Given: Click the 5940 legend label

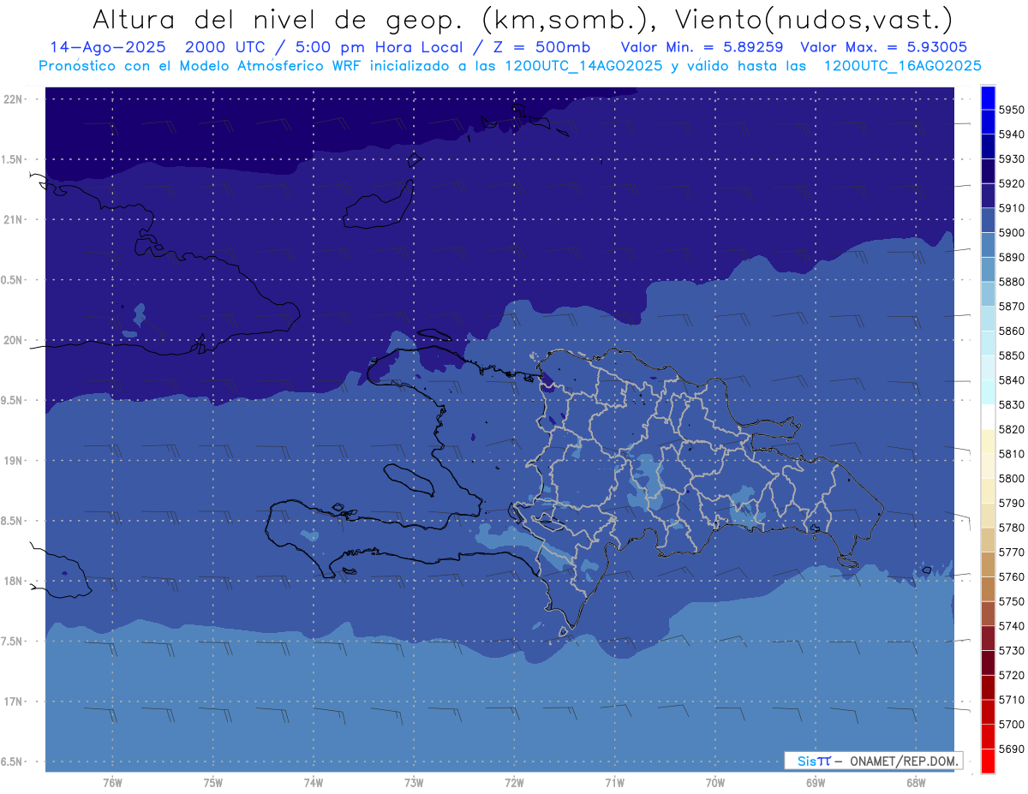Looking at the screenshot, I should pyautogui.click(x=1012, y=134).
